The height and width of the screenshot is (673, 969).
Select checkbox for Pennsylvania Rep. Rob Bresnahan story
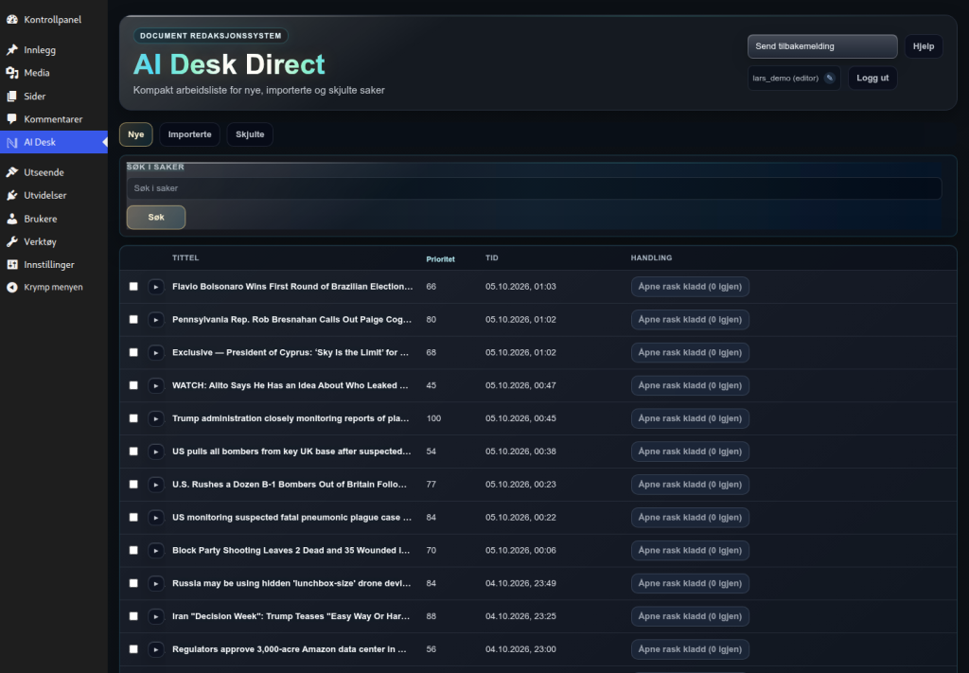(133, 320)
